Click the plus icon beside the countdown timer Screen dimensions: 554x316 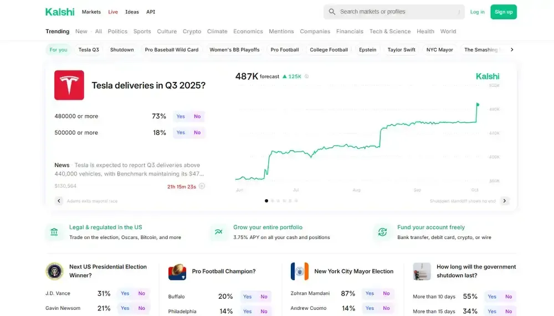(x=202, y=186)
